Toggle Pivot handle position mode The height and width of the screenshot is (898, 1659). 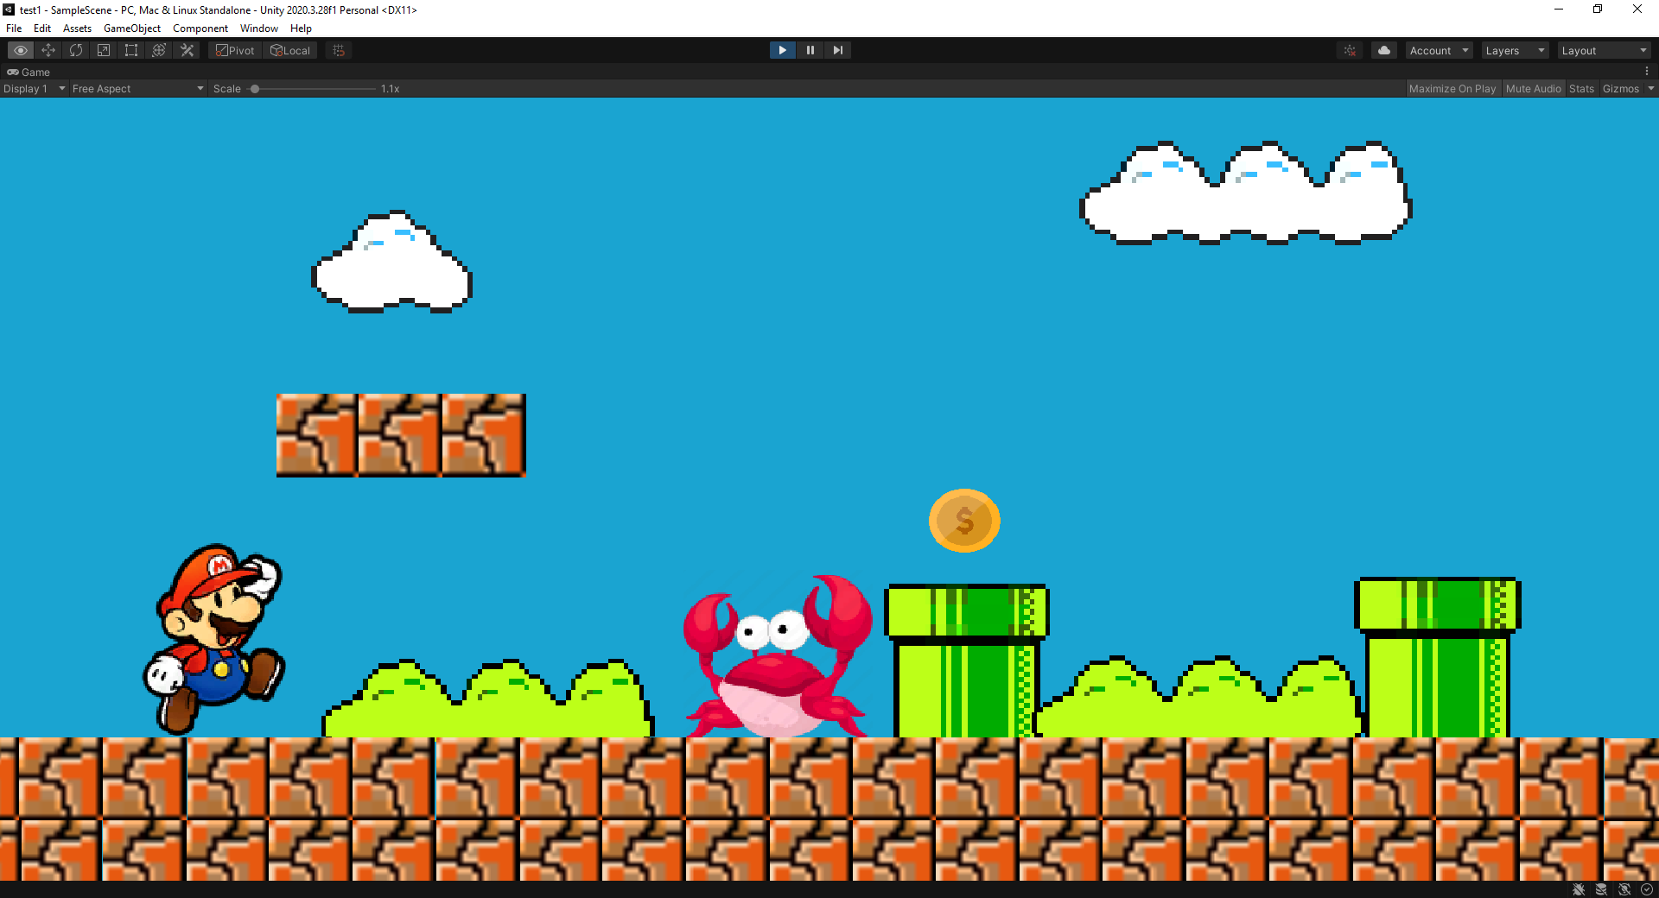234,50
